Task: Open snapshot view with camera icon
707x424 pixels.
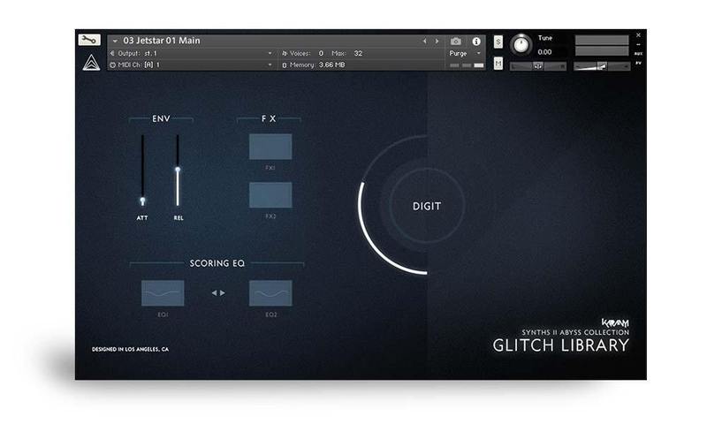Action: 456,41
